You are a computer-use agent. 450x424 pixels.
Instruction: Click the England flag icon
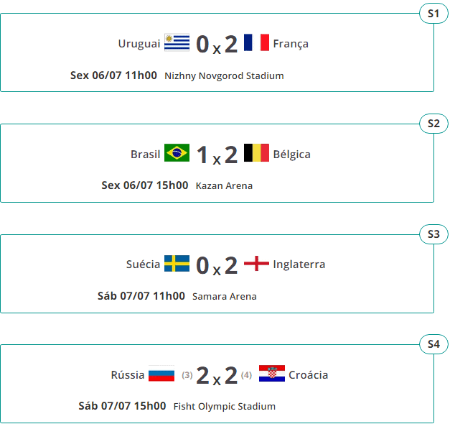click(x=256, y=264)
